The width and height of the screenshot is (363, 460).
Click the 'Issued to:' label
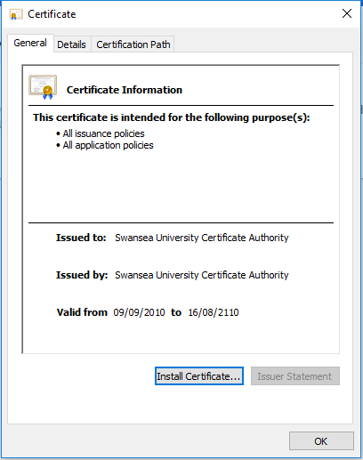tap(81, 238)
